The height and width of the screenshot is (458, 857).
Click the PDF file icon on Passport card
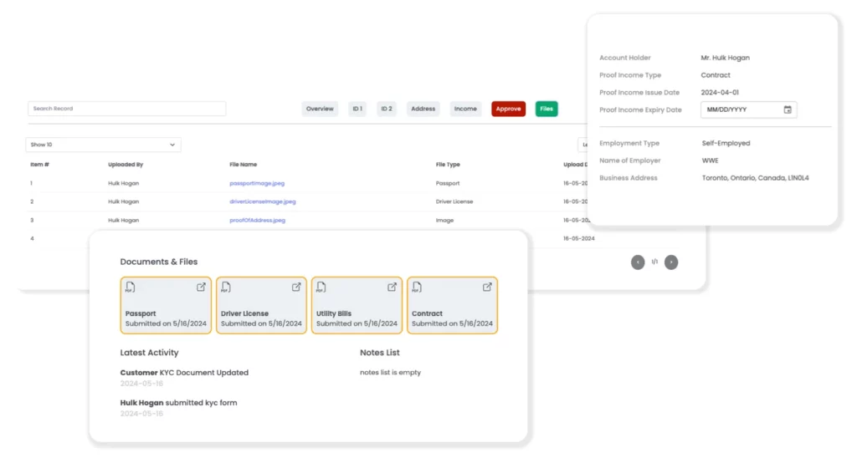click(x=131, y=288)
